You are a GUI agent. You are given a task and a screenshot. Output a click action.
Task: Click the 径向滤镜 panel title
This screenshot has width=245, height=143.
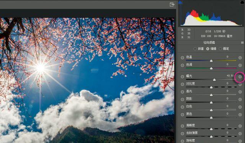pyautogui.click(x=209, y=43)
